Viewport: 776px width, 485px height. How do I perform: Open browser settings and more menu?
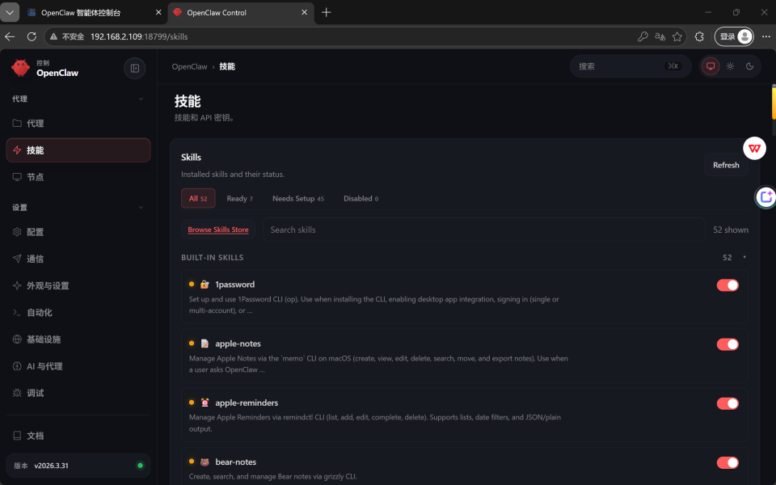[765, 36]
